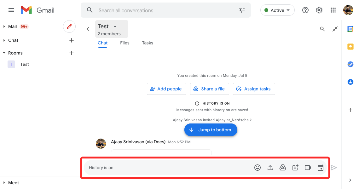
Task: Click the compose pencil button
Action: [69, 26]
